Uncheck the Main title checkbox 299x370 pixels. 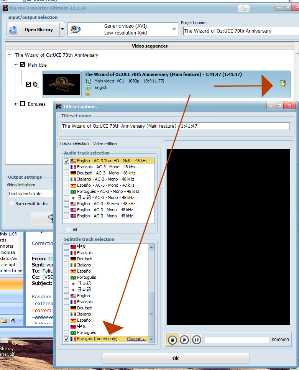(22, 65)
